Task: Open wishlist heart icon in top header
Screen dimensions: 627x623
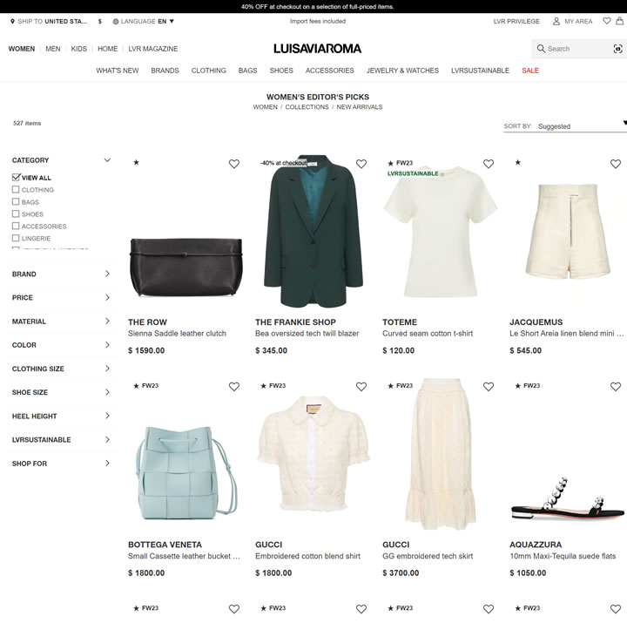Action: pos(607,21)
